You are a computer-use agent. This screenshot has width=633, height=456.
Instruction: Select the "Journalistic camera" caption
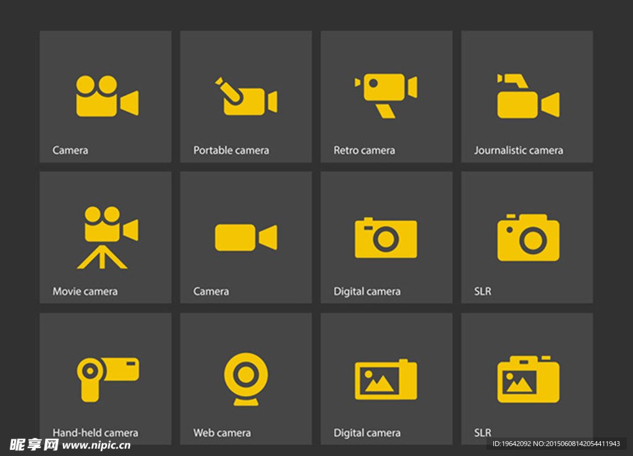(x=518, y=150)
